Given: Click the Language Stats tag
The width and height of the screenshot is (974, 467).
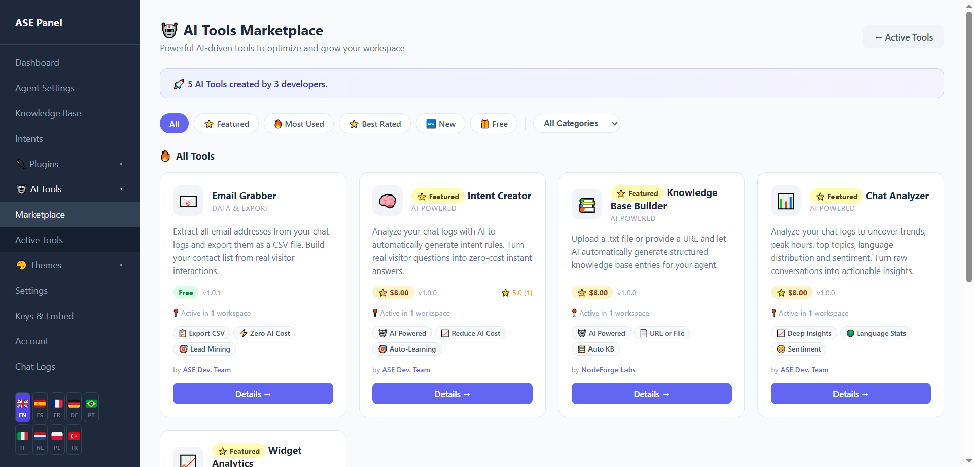Looking at the screenshot, I should pyautogui.click(x=876, y=333).
